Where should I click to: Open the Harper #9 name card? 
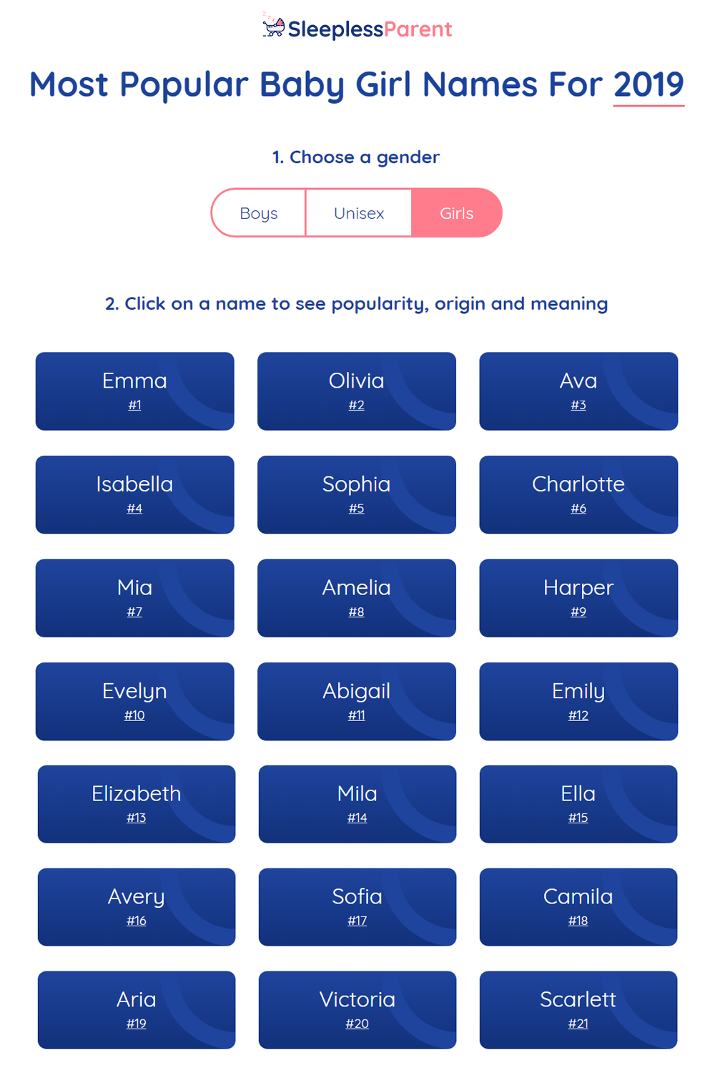pyautogui.click(x=578, y=598)
